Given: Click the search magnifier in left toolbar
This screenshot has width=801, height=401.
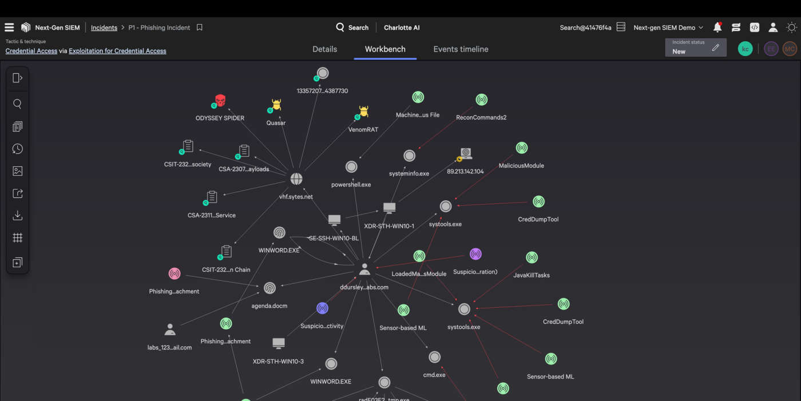Looking at the screenshot, I should coord(18,104).
